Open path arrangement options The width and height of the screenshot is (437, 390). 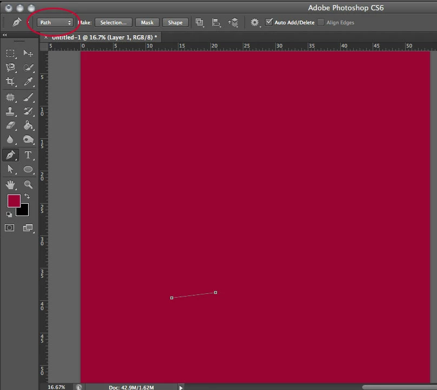coord(233,22)
